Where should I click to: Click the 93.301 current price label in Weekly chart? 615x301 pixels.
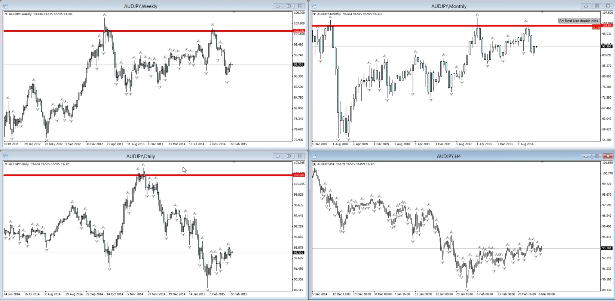299,65
